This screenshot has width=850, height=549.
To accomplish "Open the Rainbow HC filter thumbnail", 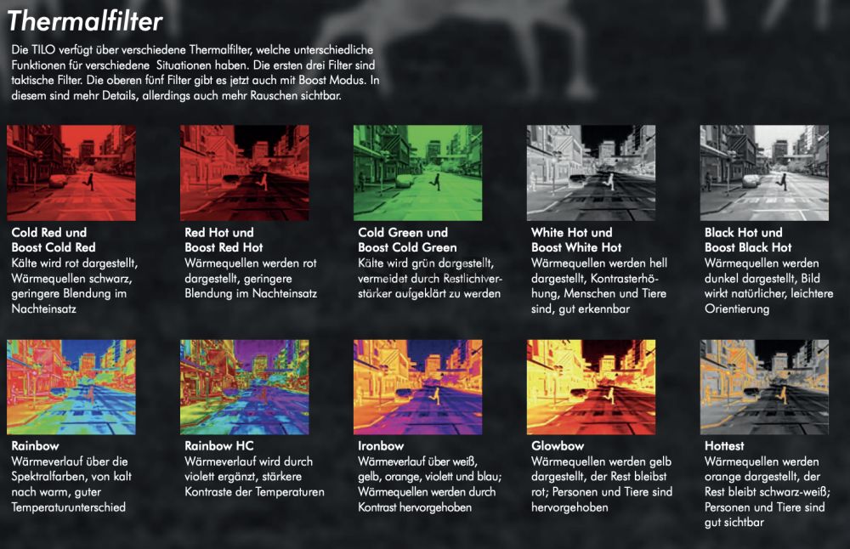I will (x=245, y=387).
